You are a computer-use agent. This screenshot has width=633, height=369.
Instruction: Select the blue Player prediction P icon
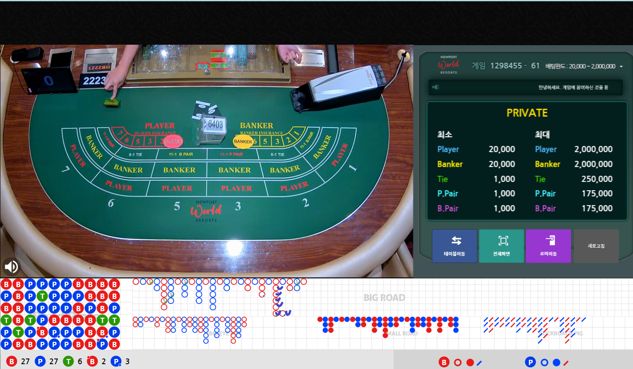pyautogui.click(x=530, y=362)
